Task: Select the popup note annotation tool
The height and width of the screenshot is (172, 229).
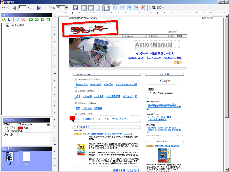Action: (x=129, y=8)
